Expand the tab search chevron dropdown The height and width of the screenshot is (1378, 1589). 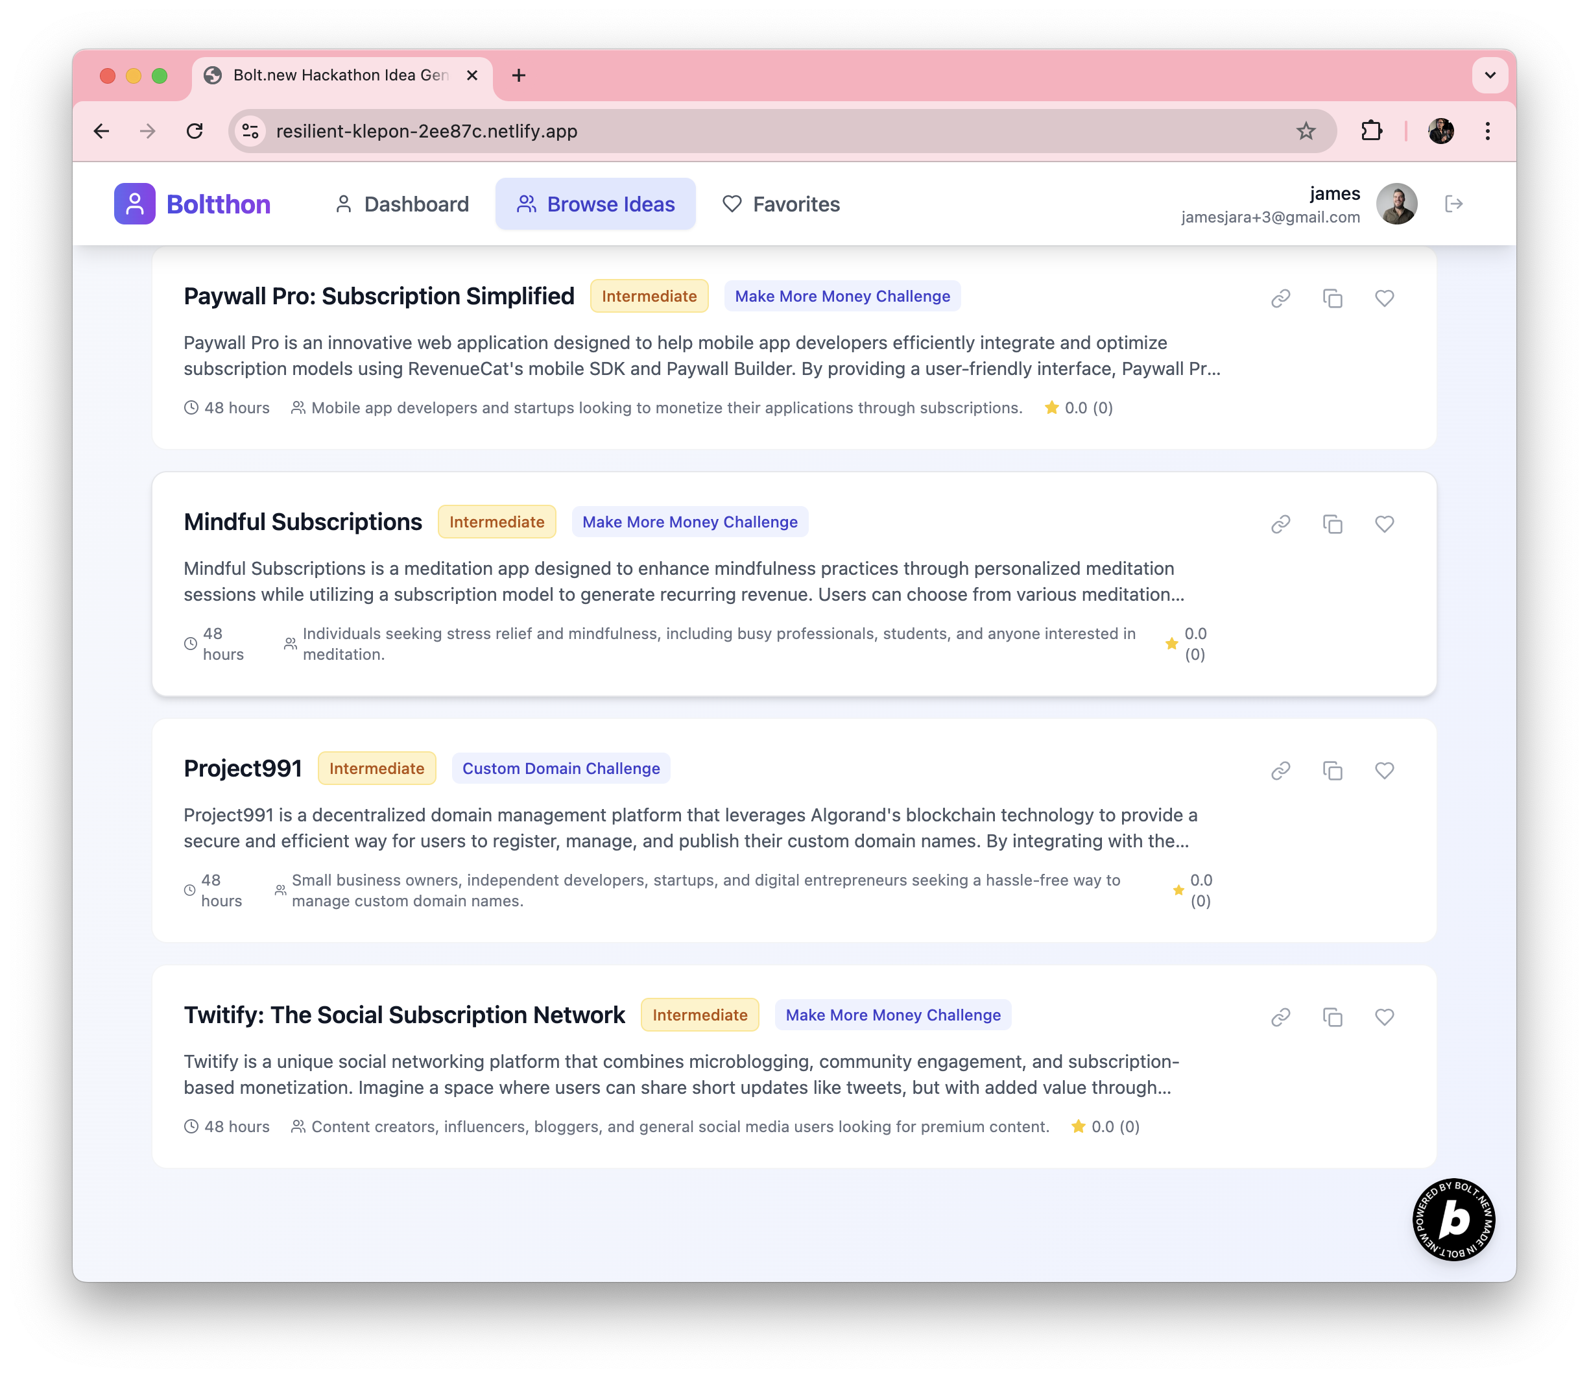click(1489, 75)
